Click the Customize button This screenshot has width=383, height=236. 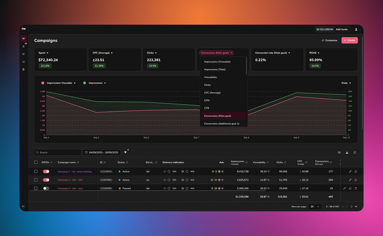click(x=330, y=40)
